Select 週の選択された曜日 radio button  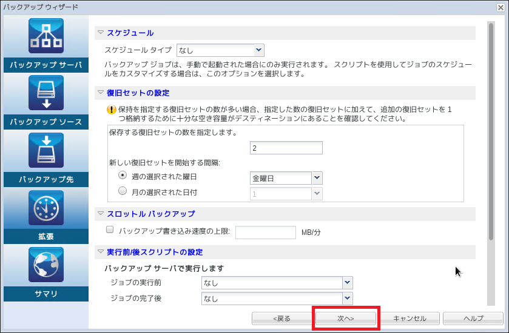[x=123, y=176]
